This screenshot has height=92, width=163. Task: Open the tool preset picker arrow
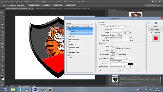click(6, 5)
